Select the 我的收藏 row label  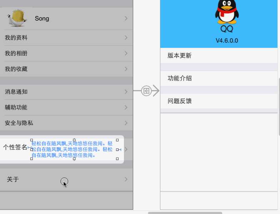pos(16,69)
